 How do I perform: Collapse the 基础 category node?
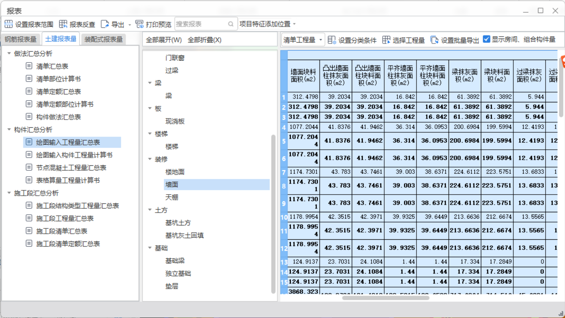click(150, 248)
